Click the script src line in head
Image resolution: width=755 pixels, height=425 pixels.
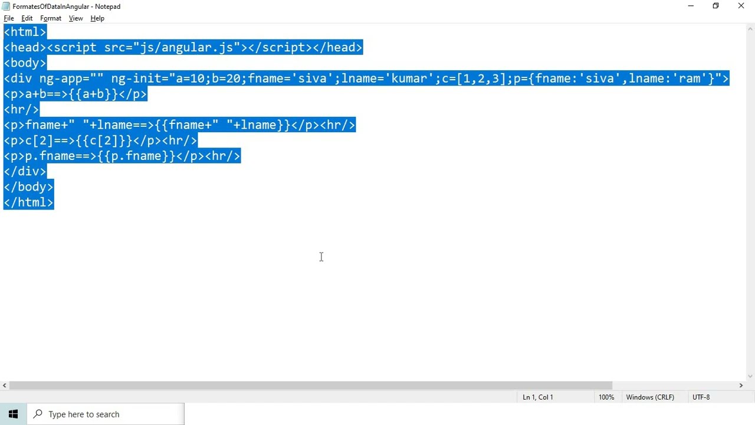pyautogui.click(x=183, y=48)
